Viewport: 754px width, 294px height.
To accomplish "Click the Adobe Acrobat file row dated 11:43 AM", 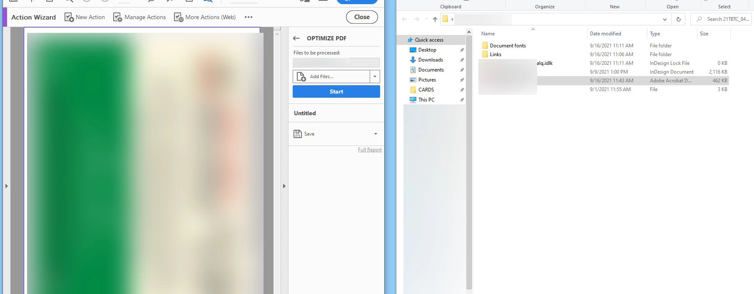I will 604,81.
